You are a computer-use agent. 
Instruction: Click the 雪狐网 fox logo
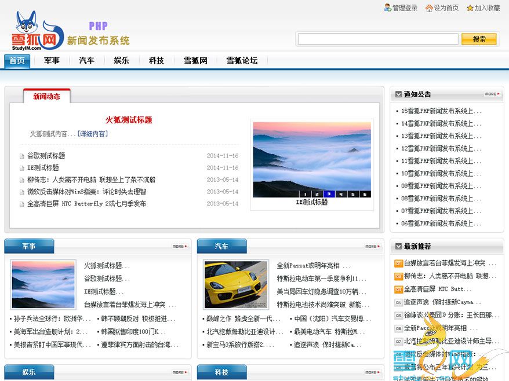(x=36, y=32)
